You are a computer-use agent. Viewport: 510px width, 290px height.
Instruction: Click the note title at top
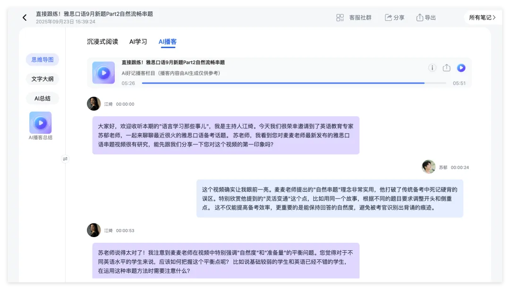(x=94, y=14)
